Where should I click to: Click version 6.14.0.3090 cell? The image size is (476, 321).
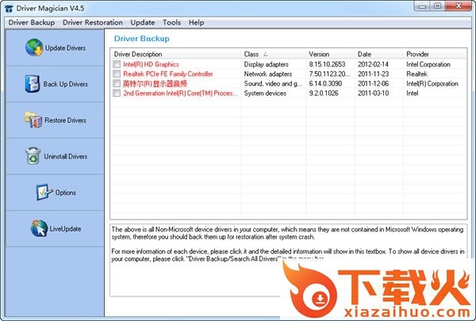[x=325, y=83]
